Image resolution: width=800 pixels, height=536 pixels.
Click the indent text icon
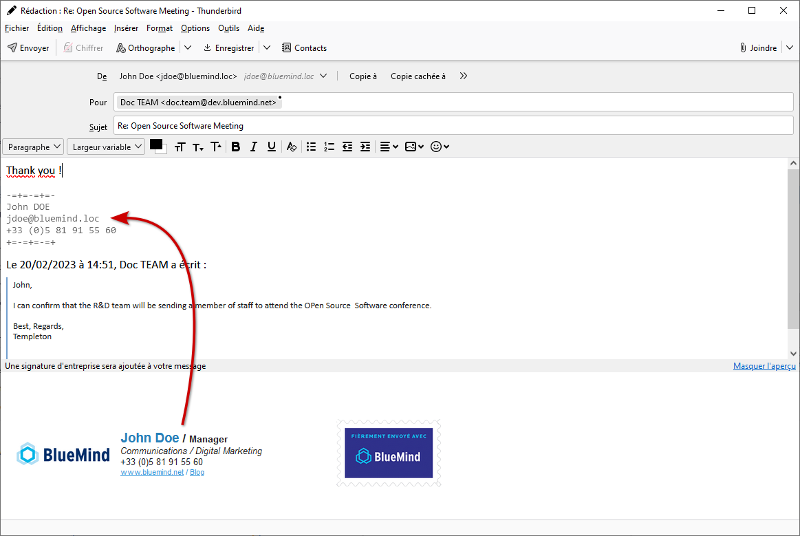pyautogui.click(x=365, y=147)
